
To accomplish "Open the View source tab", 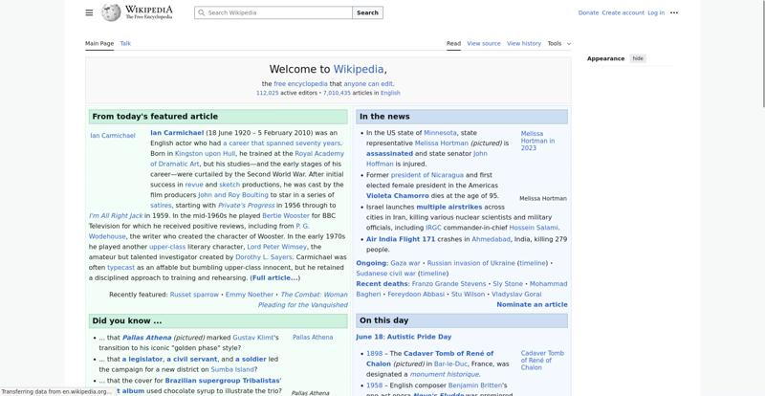I will (484, 43).
